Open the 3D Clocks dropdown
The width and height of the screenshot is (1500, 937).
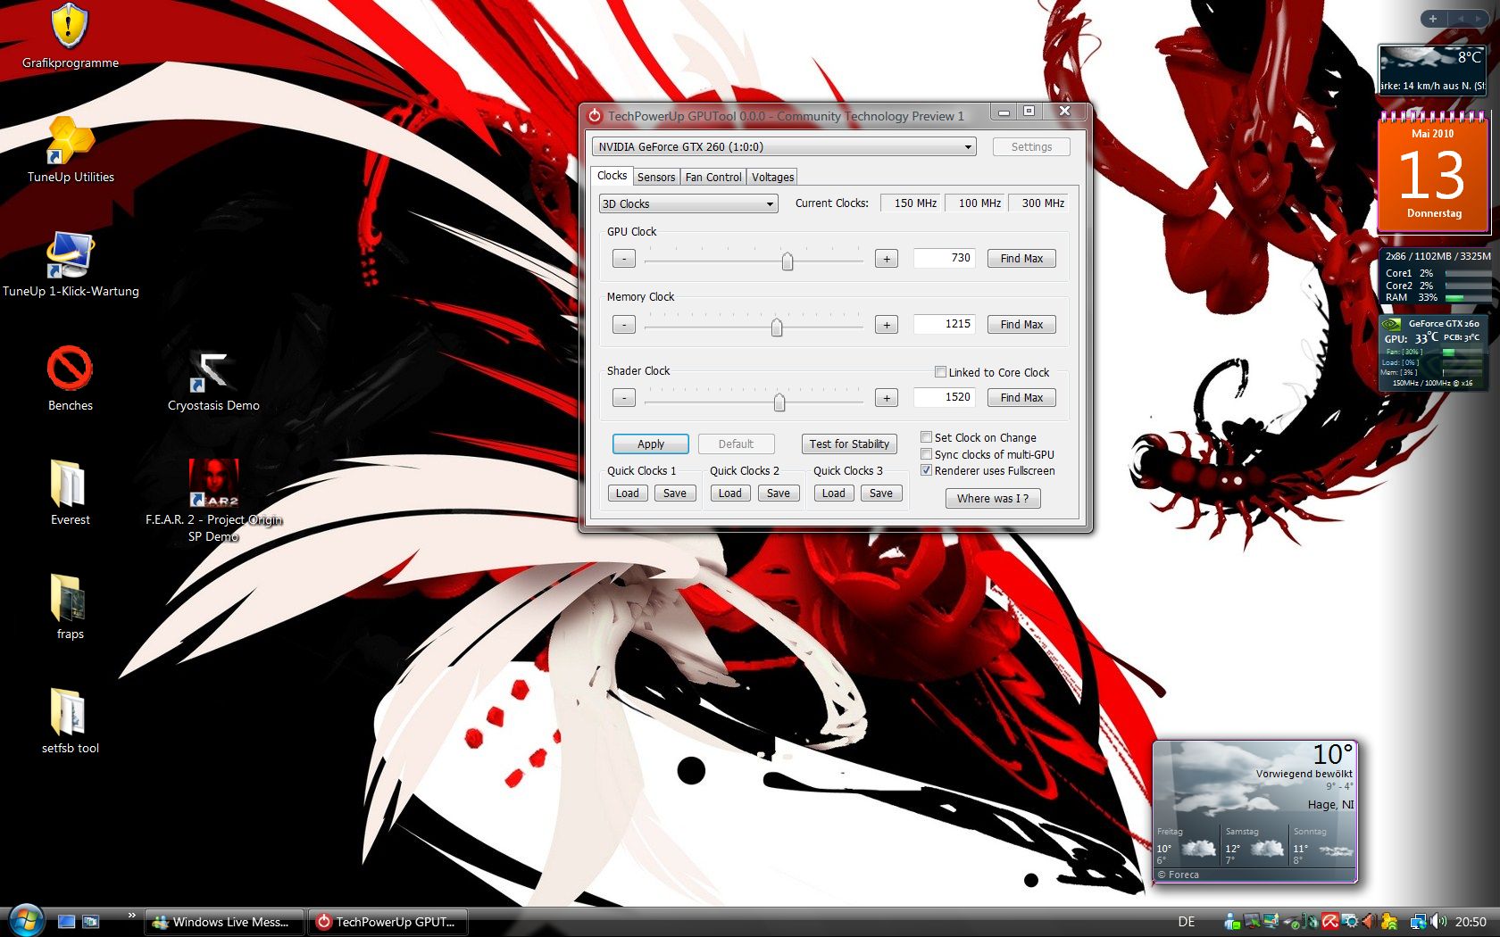point(688,204)
